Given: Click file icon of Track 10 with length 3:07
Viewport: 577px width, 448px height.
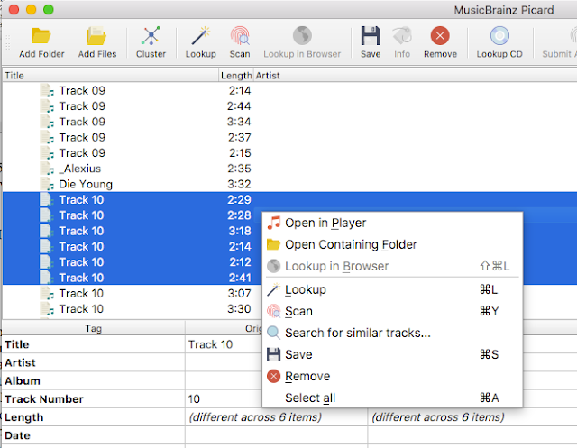Looking at the screenshot, I should point(47,294).
